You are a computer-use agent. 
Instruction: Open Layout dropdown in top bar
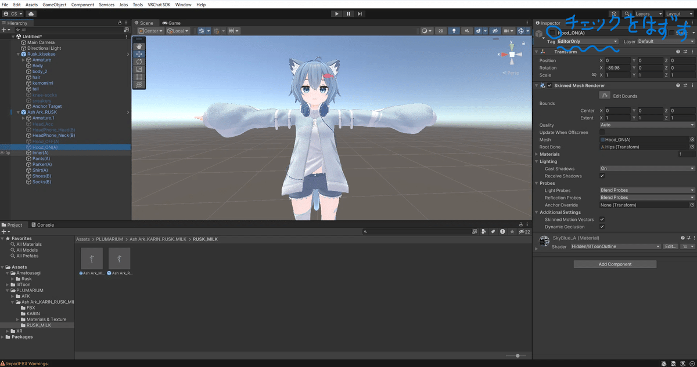tap(680, 13)
